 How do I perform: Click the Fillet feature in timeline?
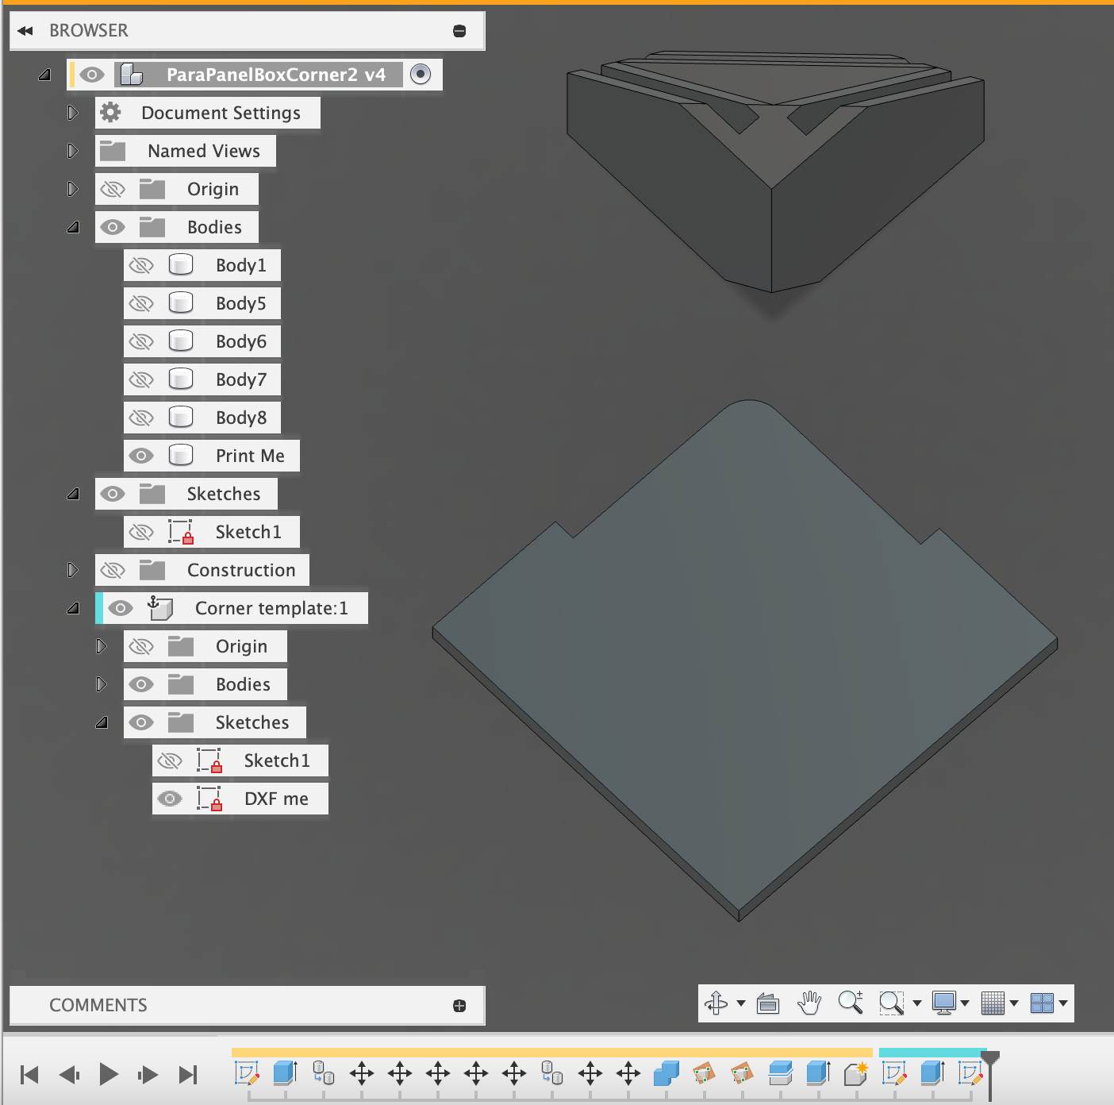[855, 1074]
